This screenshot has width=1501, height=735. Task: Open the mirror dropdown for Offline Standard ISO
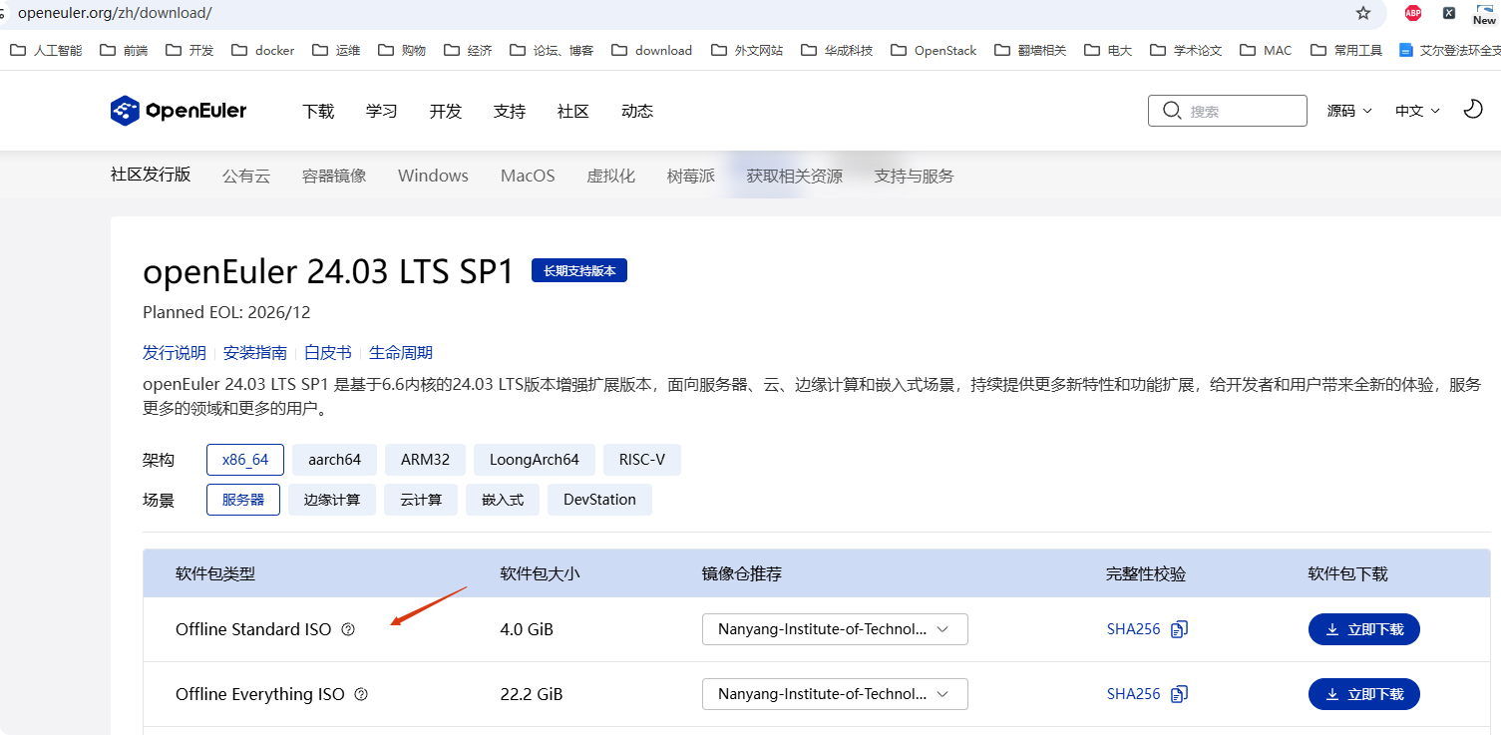(x=834, y=629)
